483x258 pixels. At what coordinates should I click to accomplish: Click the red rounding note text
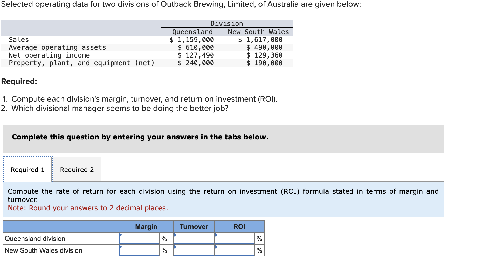click(x=88, y=208)
